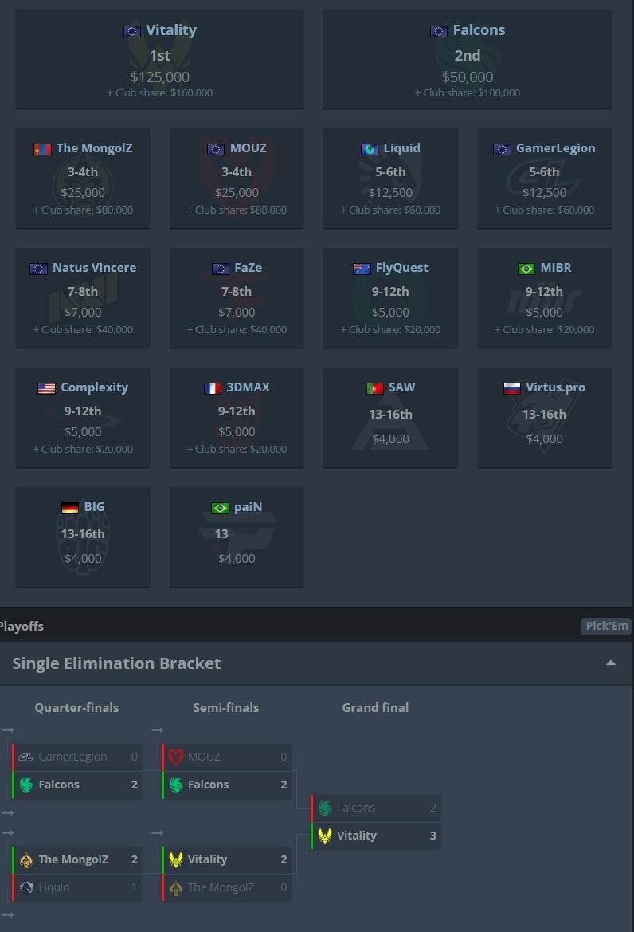Click the Germany flag beside BIG
Viewport: 634px width, 932px height.
tap(70, 508)
